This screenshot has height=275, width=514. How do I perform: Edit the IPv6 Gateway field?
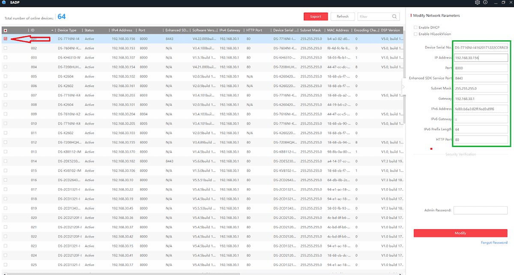pyautogui.click(x=481, y=119)
